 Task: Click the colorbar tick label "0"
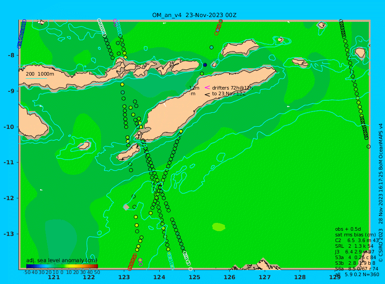coord(62,272)
